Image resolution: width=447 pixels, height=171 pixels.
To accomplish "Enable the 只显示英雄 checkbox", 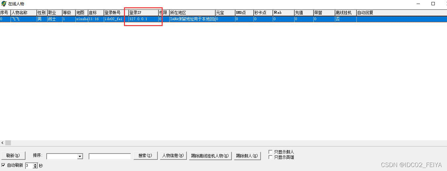I will [270, 157].
